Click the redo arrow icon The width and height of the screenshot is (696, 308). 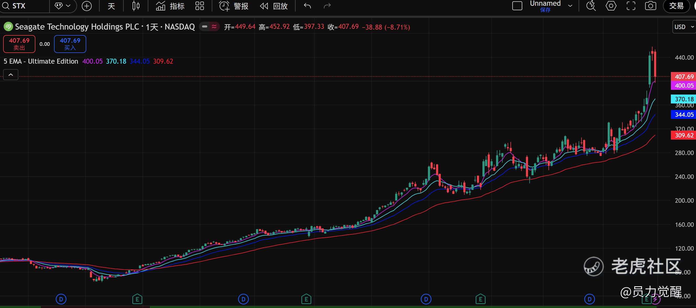[x=327, y=6]
